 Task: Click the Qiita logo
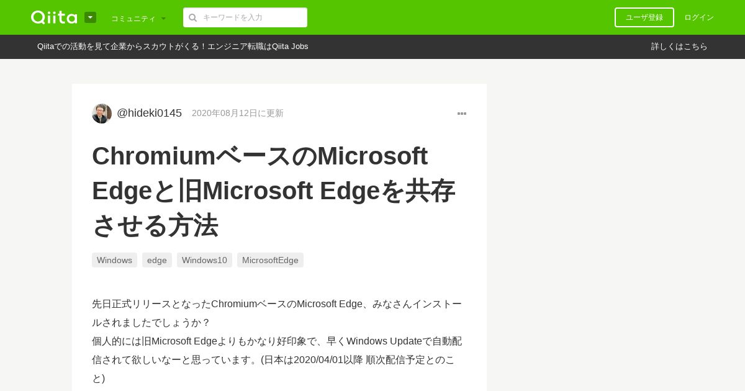click(54, 17)
